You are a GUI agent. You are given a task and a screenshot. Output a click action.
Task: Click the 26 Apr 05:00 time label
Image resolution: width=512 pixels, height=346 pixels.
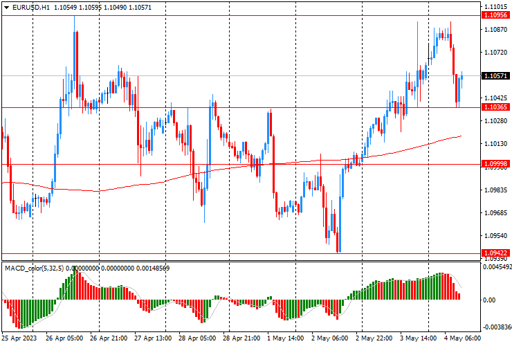pyautogui.click(x=64, y=338)
